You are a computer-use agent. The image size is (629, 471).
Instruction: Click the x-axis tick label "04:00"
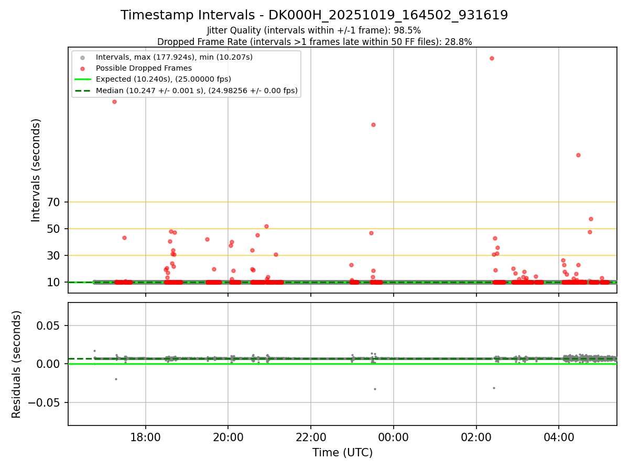559,437
